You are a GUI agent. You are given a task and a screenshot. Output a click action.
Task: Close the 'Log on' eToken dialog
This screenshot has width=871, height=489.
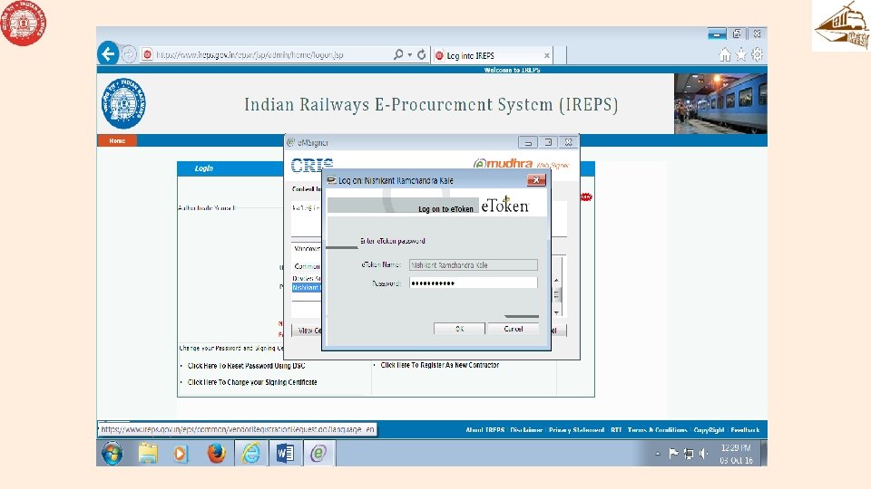536,180
